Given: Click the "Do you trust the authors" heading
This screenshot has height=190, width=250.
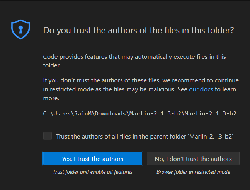Looking at the screenshot, I should point(138,31).
